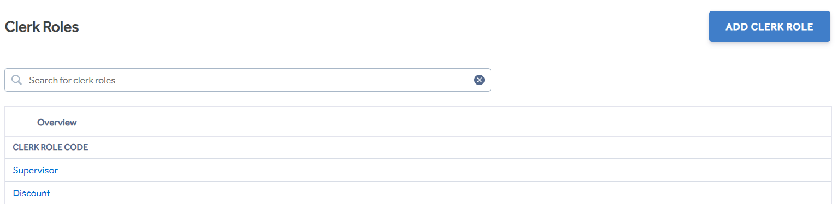Switch to the Overview tab
Image resolution: width=838 pixels, height=204 pixels.
[x=57, y=122]
